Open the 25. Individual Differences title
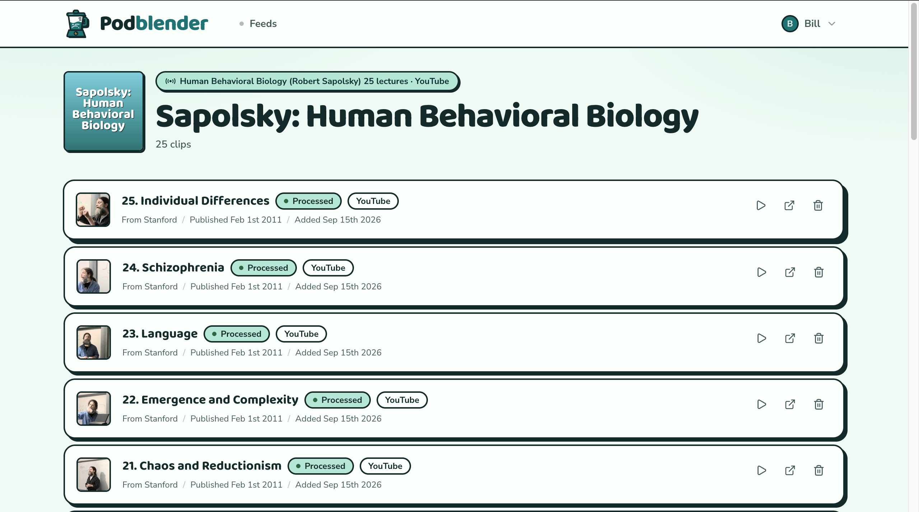919x512 pixels. (195, 201)
